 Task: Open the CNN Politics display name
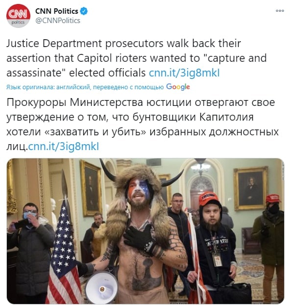56,11
